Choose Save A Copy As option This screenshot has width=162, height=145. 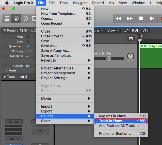65,51
